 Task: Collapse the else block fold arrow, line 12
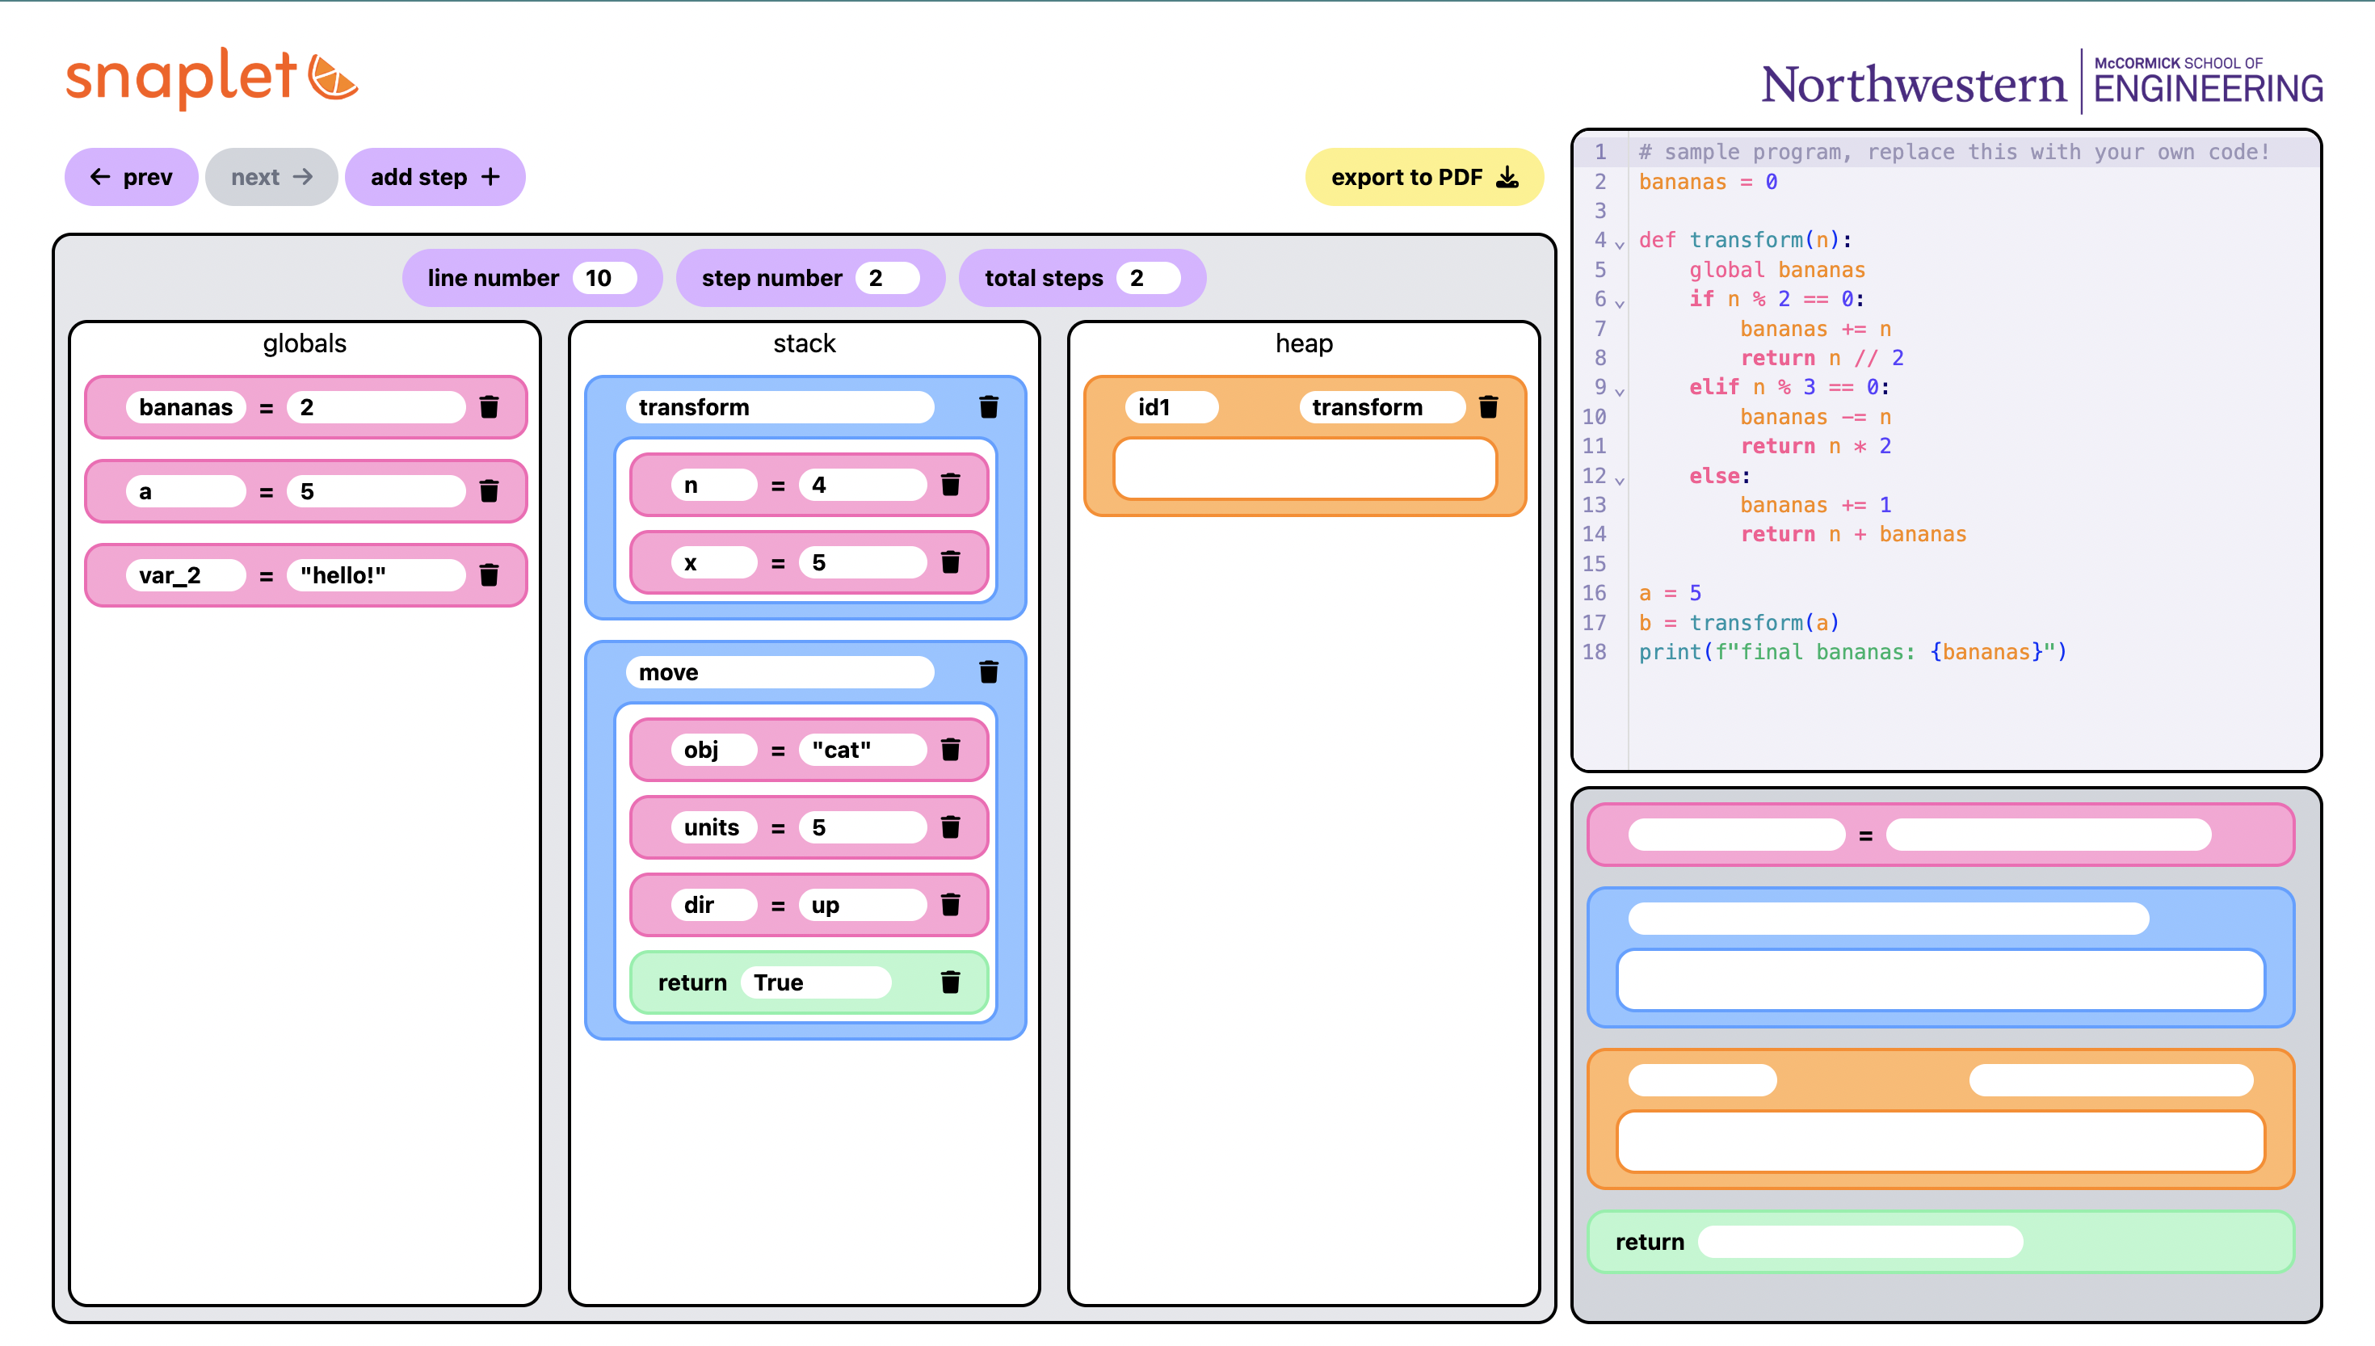point(1619,481)
